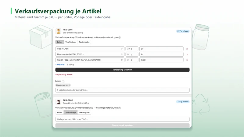244x137 pixels.
Task: Click the 227 g erfasst badge for PKG-0001
Action: pyautogui.click(x=183, y=31)
